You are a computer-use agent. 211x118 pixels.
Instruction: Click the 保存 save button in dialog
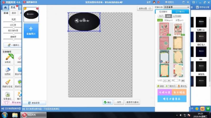coord(119,102)
